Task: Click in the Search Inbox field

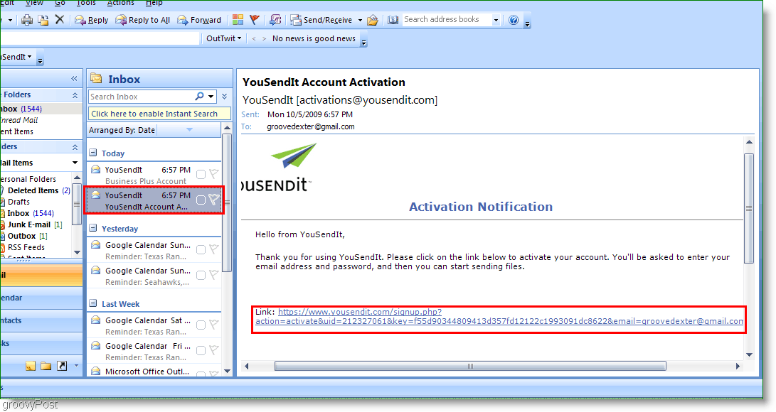Action: click(x=141, y=97)
